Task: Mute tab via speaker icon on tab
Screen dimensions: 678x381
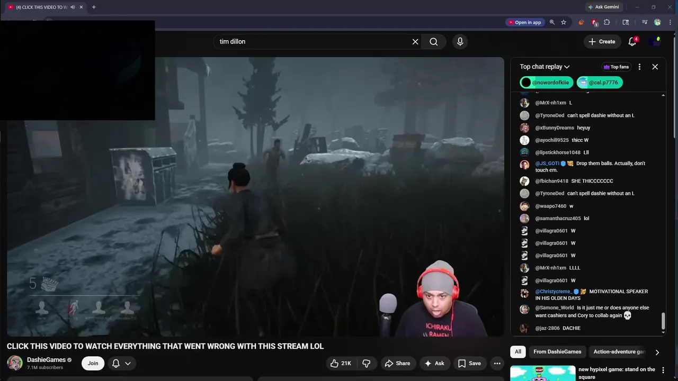Action: (73, 7)
